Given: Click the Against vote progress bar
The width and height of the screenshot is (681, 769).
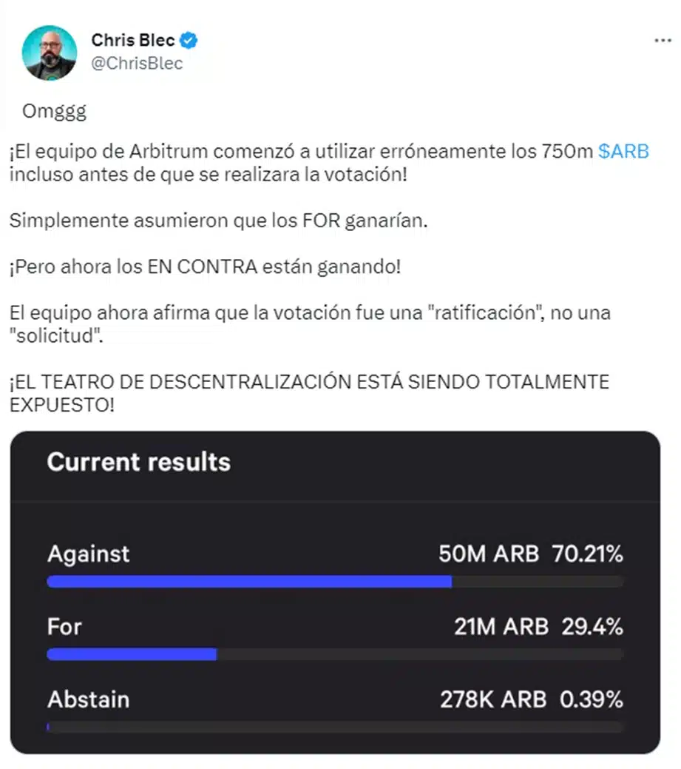Looking at the screenshot, I should click(x=335, y=582).
